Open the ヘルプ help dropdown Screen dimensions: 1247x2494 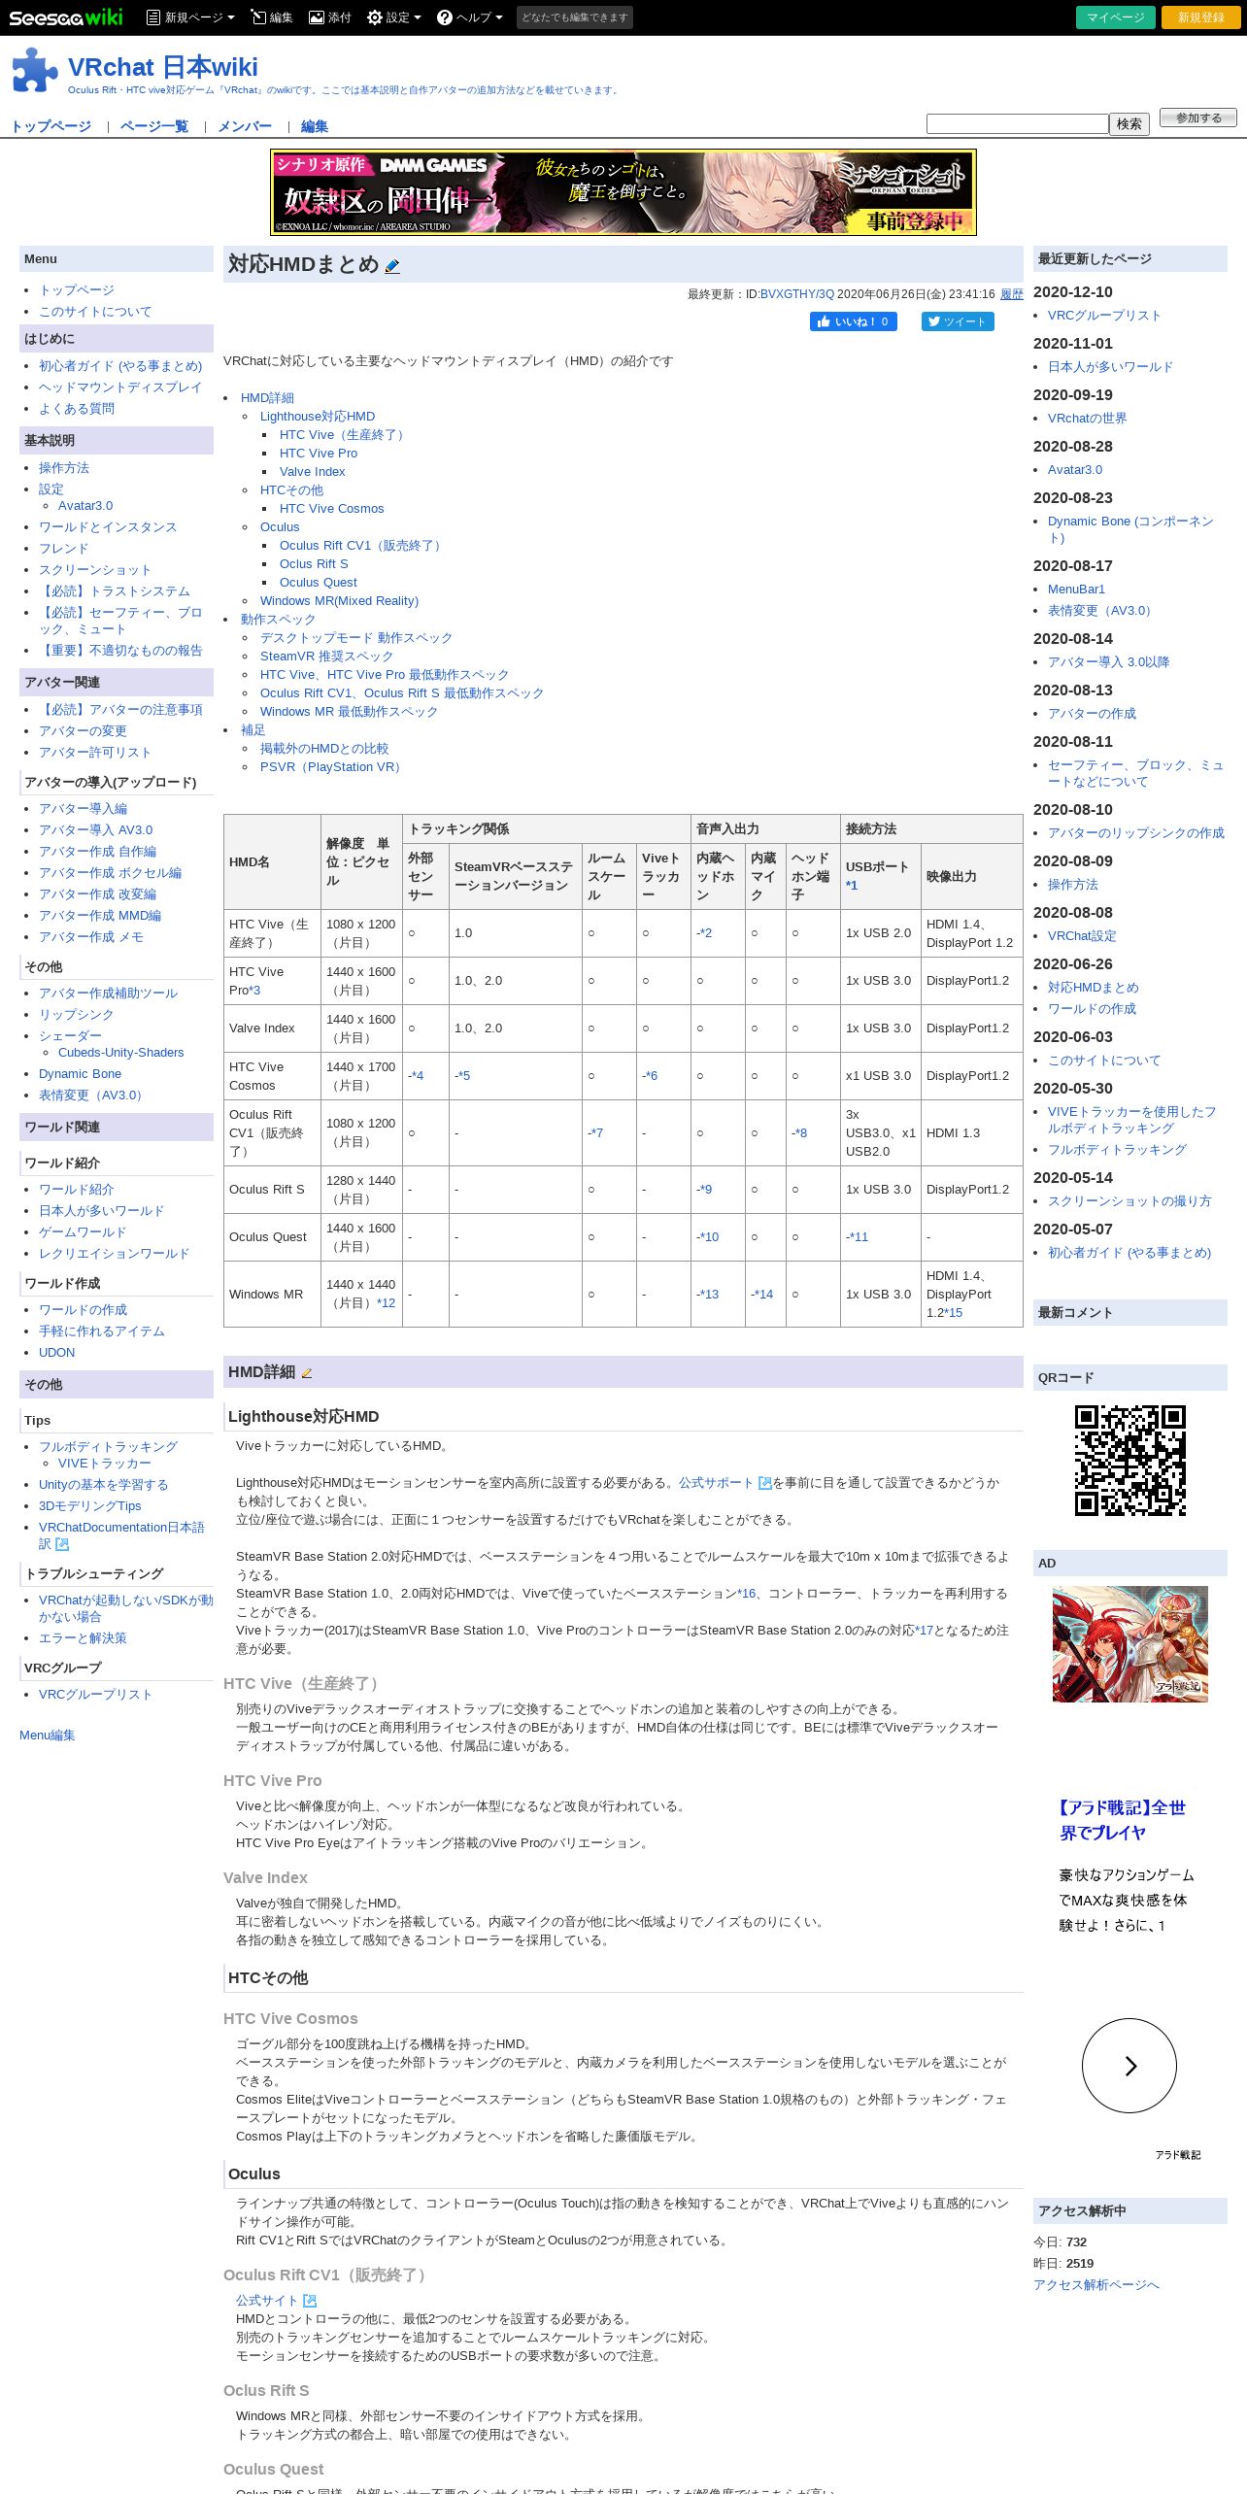pos(470,17)
